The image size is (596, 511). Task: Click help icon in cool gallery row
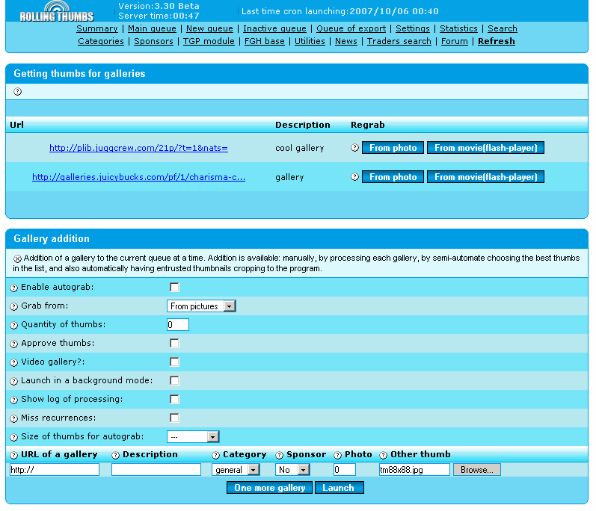(354, 148)
